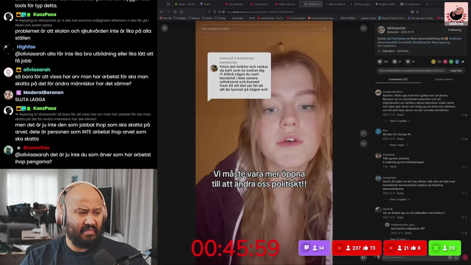The width and height of the screenshot is (471, 265).
Task: Open the Davinci bookmark folder
Action: coord(207,18)
